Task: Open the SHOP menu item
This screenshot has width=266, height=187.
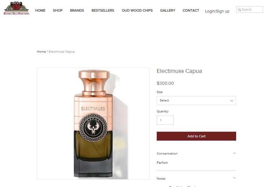Action: point(58,10)
